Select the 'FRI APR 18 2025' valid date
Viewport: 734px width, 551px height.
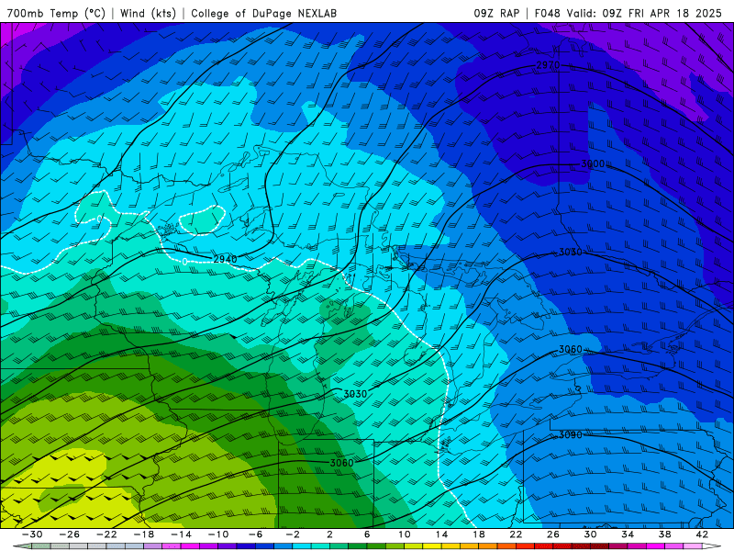click(x=675, y=13)
